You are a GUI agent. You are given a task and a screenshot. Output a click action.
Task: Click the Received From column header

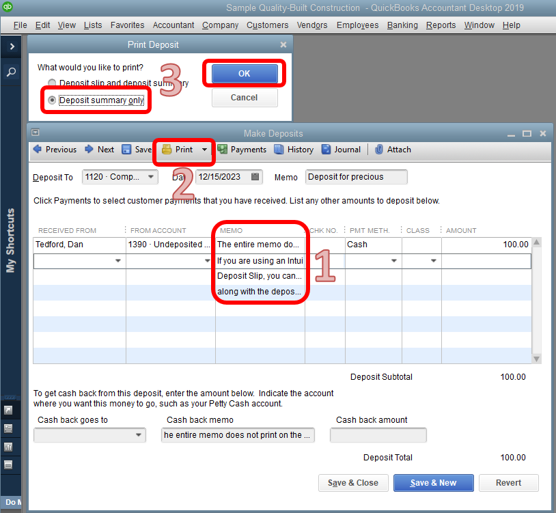pos(67,230)
